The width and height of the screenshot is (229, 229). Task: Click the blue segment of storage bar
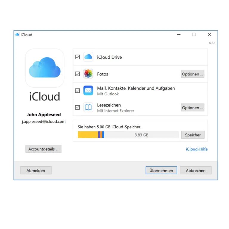point(103,135)
